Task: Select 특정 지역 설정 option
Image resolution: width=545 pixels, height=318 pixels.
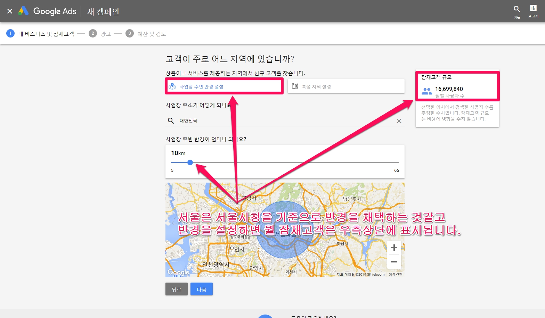Action: click(x=346, y=86)
